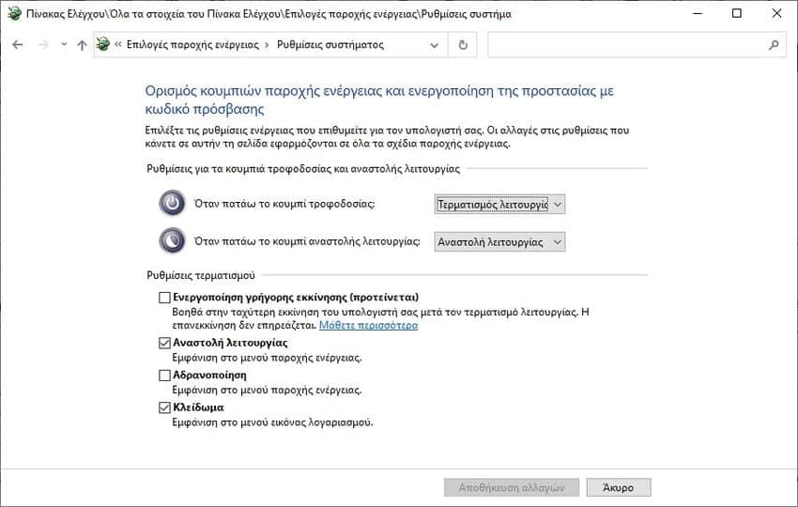Image resolution: width=798 pixels, height=507 pixels.
Task: Click the sleep button moon icon
Action: pos(173,241)
